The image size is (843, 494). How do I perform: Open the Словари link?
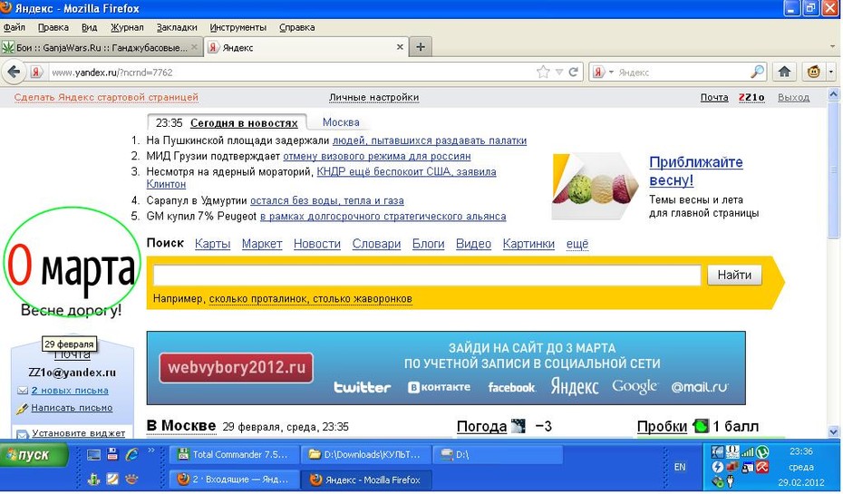coord(376,244)
